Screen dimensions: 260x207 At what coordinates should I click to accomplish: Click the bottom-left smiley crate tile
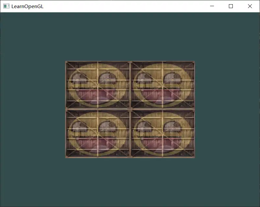tap(98, 133)
